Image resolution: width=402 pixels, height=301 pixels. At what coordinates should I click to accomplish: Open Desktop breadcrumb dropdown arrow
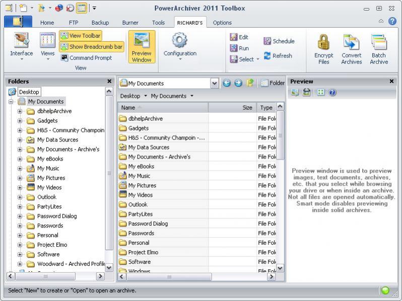tap(146, 96)
